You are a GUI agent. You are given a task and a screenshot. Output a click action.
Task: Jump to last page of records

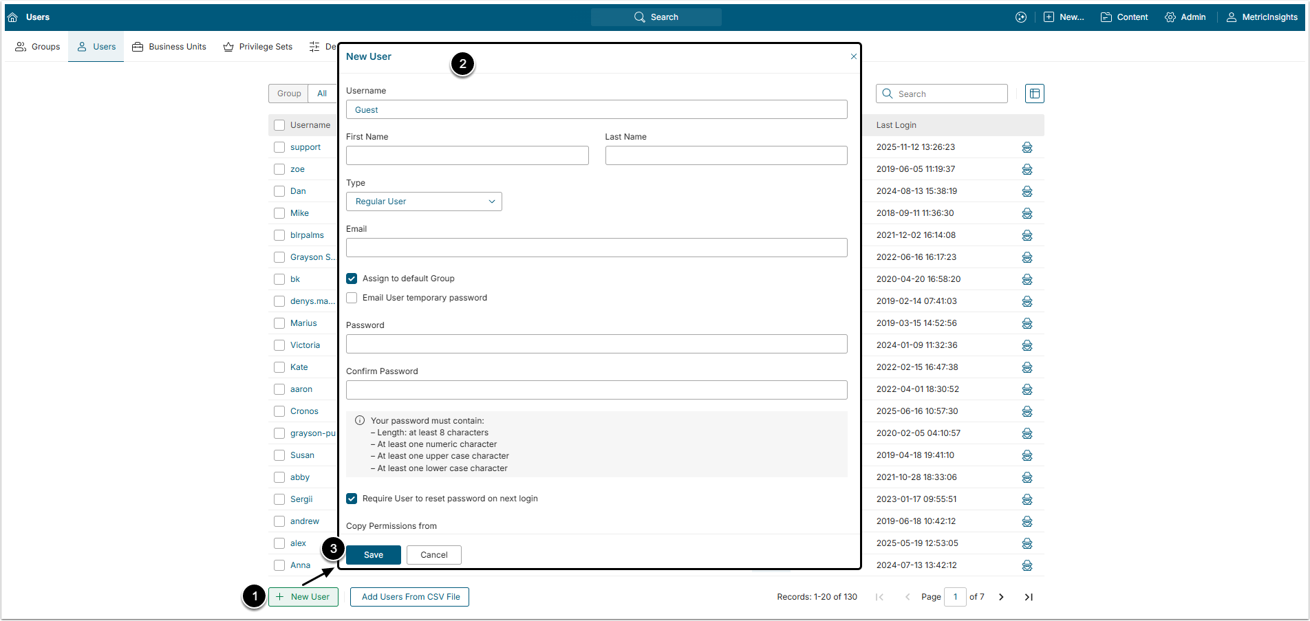(1029, 597)
